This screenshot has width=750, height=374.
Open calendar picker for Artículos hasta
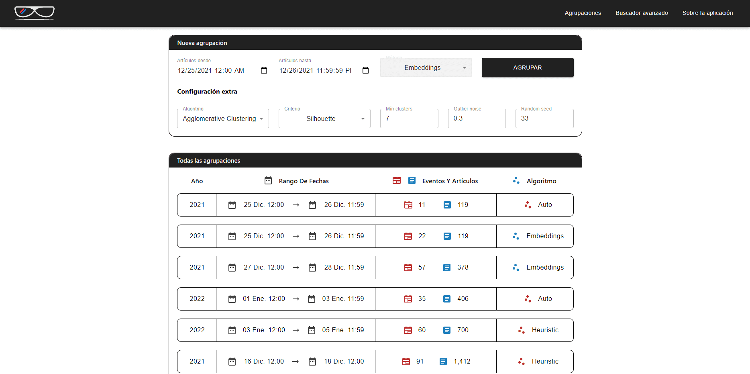365,71
